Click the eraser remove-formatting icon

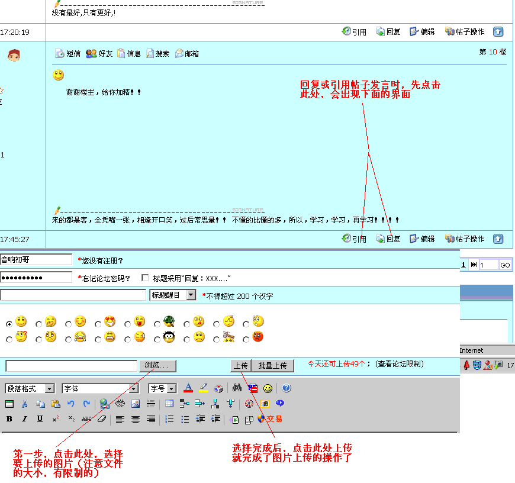[x=102, y=419]
